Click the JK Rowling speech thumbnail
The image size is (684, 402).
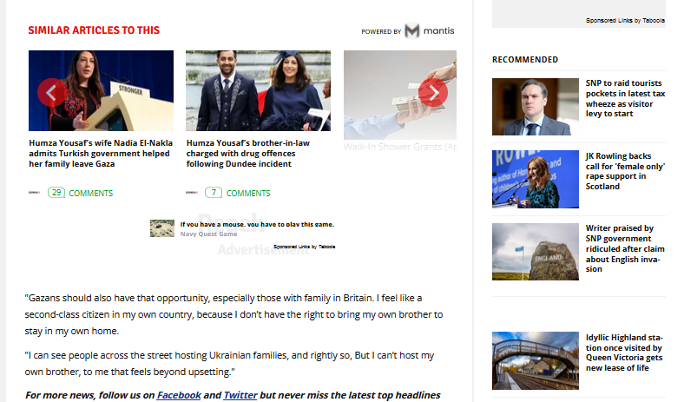(x=536, y=179)
